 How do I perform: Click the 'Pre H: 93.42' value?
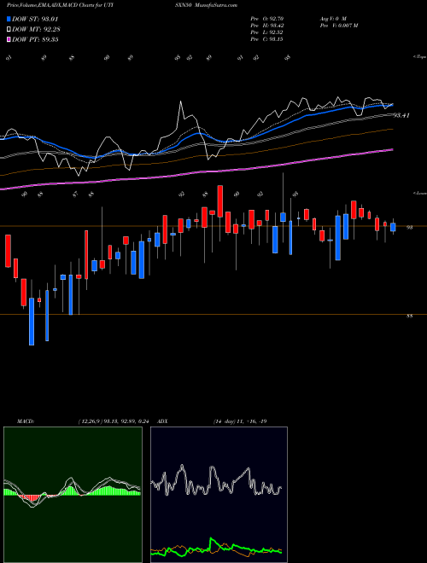(266, 26)
